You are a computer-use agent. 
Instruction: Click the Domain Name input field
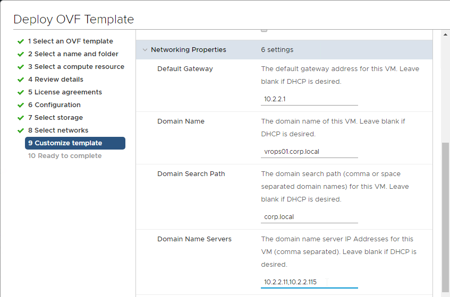[x=309, y=152]
